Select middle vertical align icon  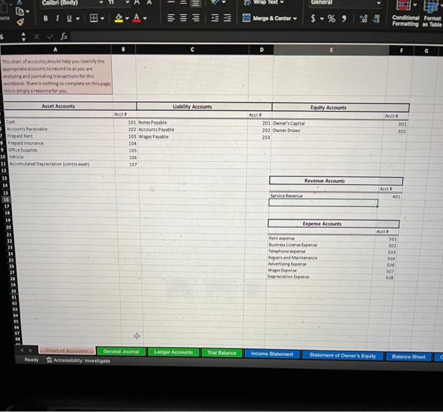tap(184, 3)
